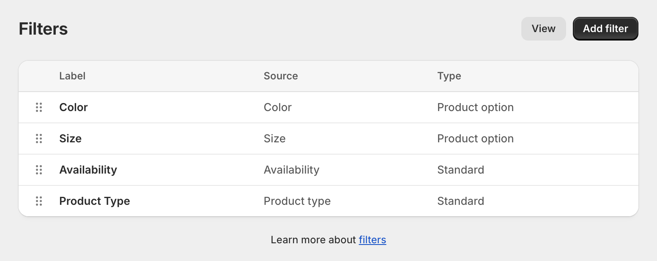Open the filters help link

[x=372, y=240]
